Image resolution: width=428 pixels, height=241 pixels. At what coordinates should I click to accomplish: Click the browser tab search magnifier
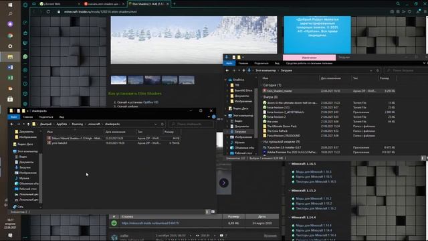tap(398, 3)
